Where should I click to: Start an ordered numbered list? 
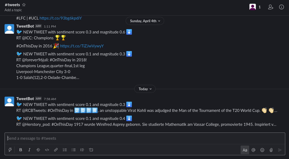pyautogui.click(x=65, y=150)
